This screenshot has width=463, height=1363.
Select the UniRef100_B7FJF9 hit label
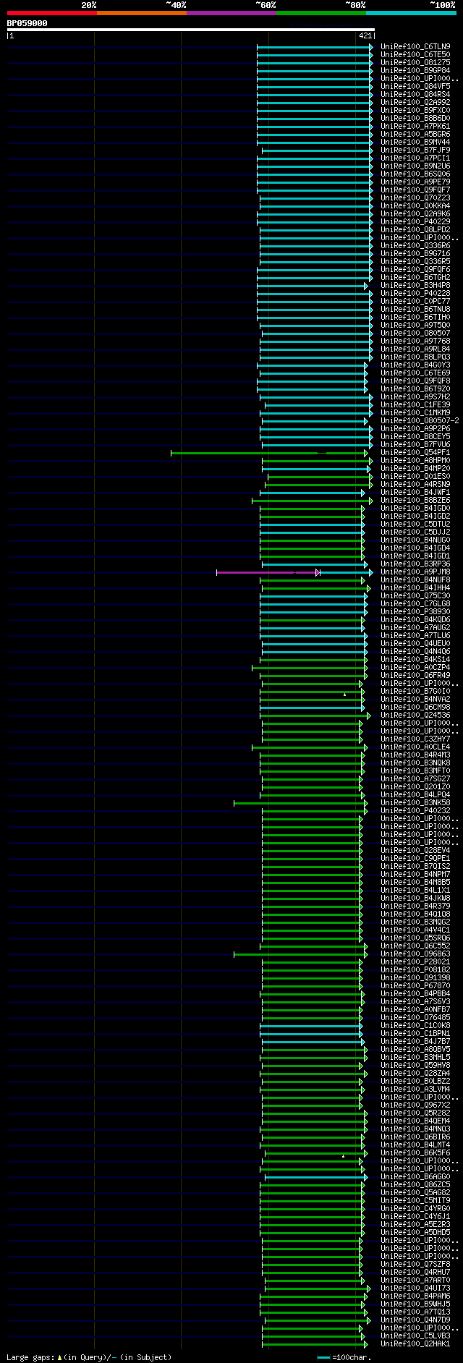pos(415,150)
